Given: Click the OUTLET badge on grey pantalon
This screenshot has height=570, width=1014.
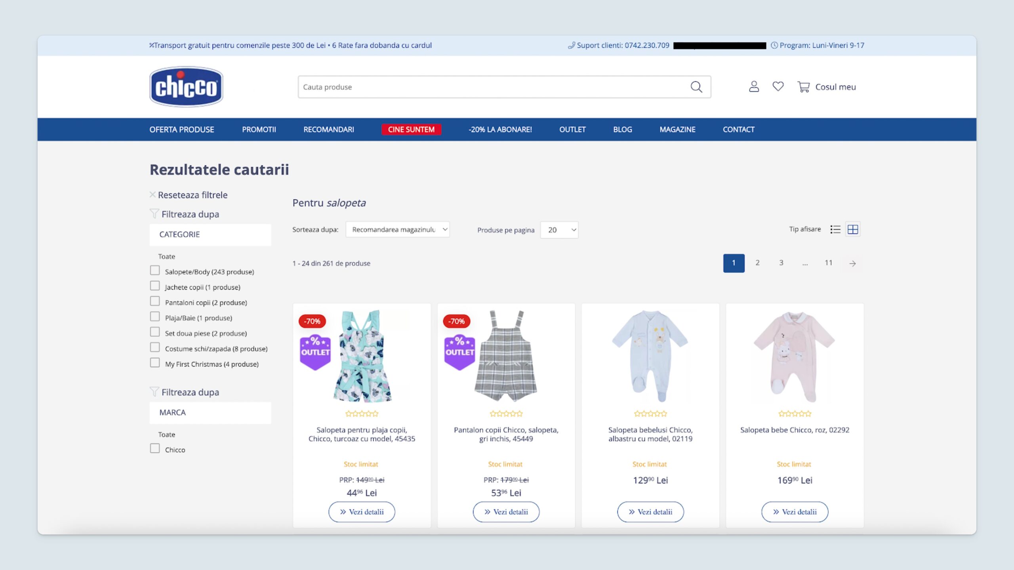Looking at the screenshot, I should pos(459,353).
